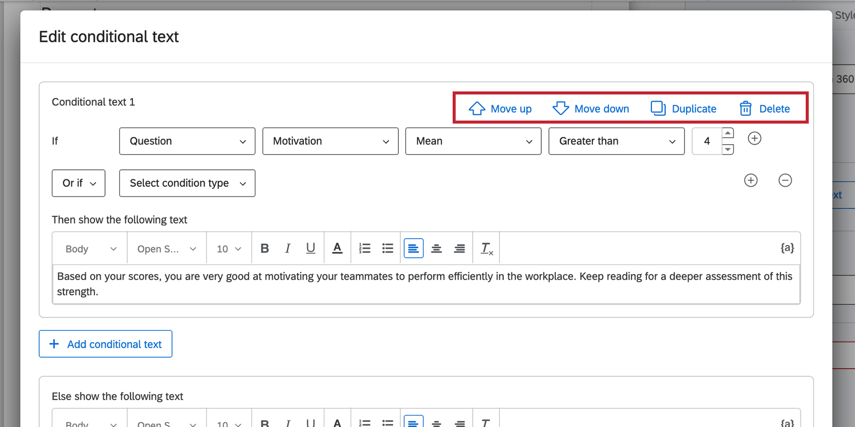Apply underline to the text
The height and width of the screenshot is (427, 855).
click(x=311, y=248)
